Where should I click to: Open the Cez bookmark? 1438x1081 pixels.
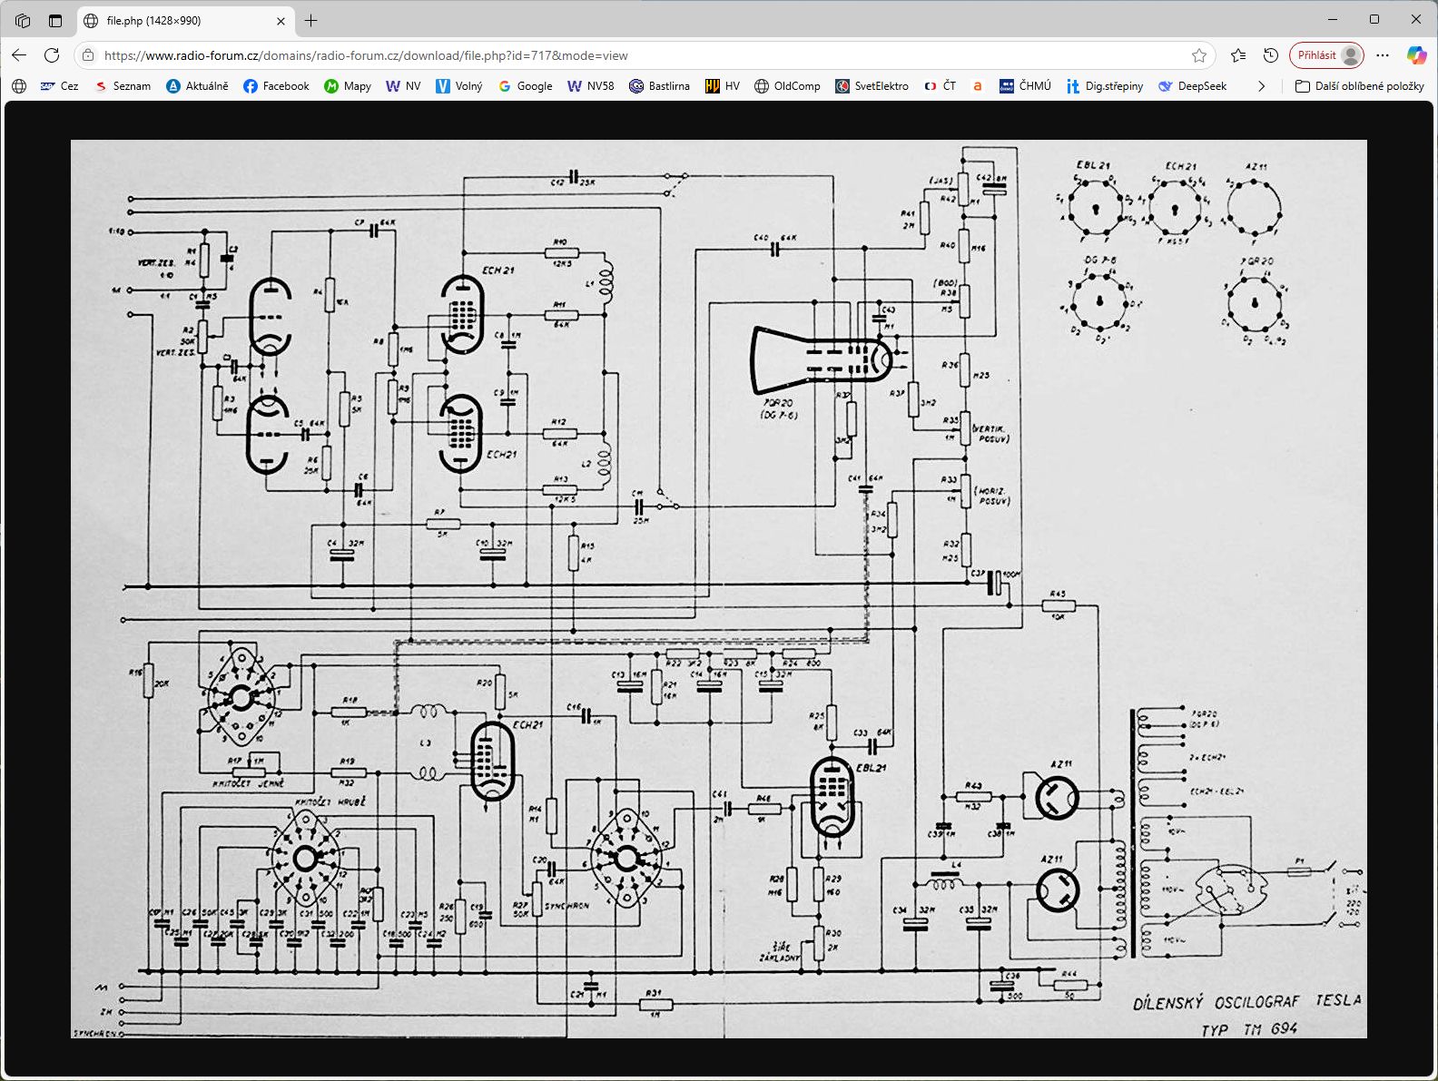(x=59, y=86)
